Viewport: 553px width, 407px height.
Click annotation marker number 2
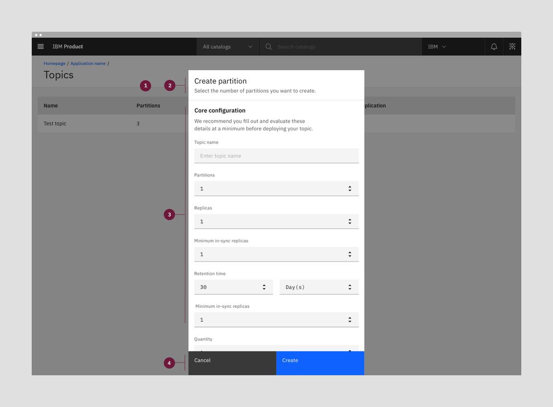pyautogui.click(x=169, y=85)
